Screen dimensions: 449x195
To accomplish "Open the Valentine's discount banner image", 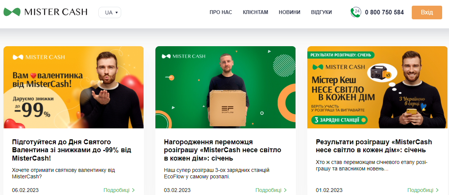I will [74, 87].
